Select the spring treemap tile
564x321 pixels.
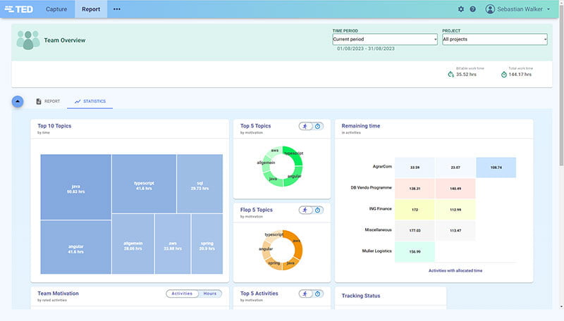click(207, 244)
